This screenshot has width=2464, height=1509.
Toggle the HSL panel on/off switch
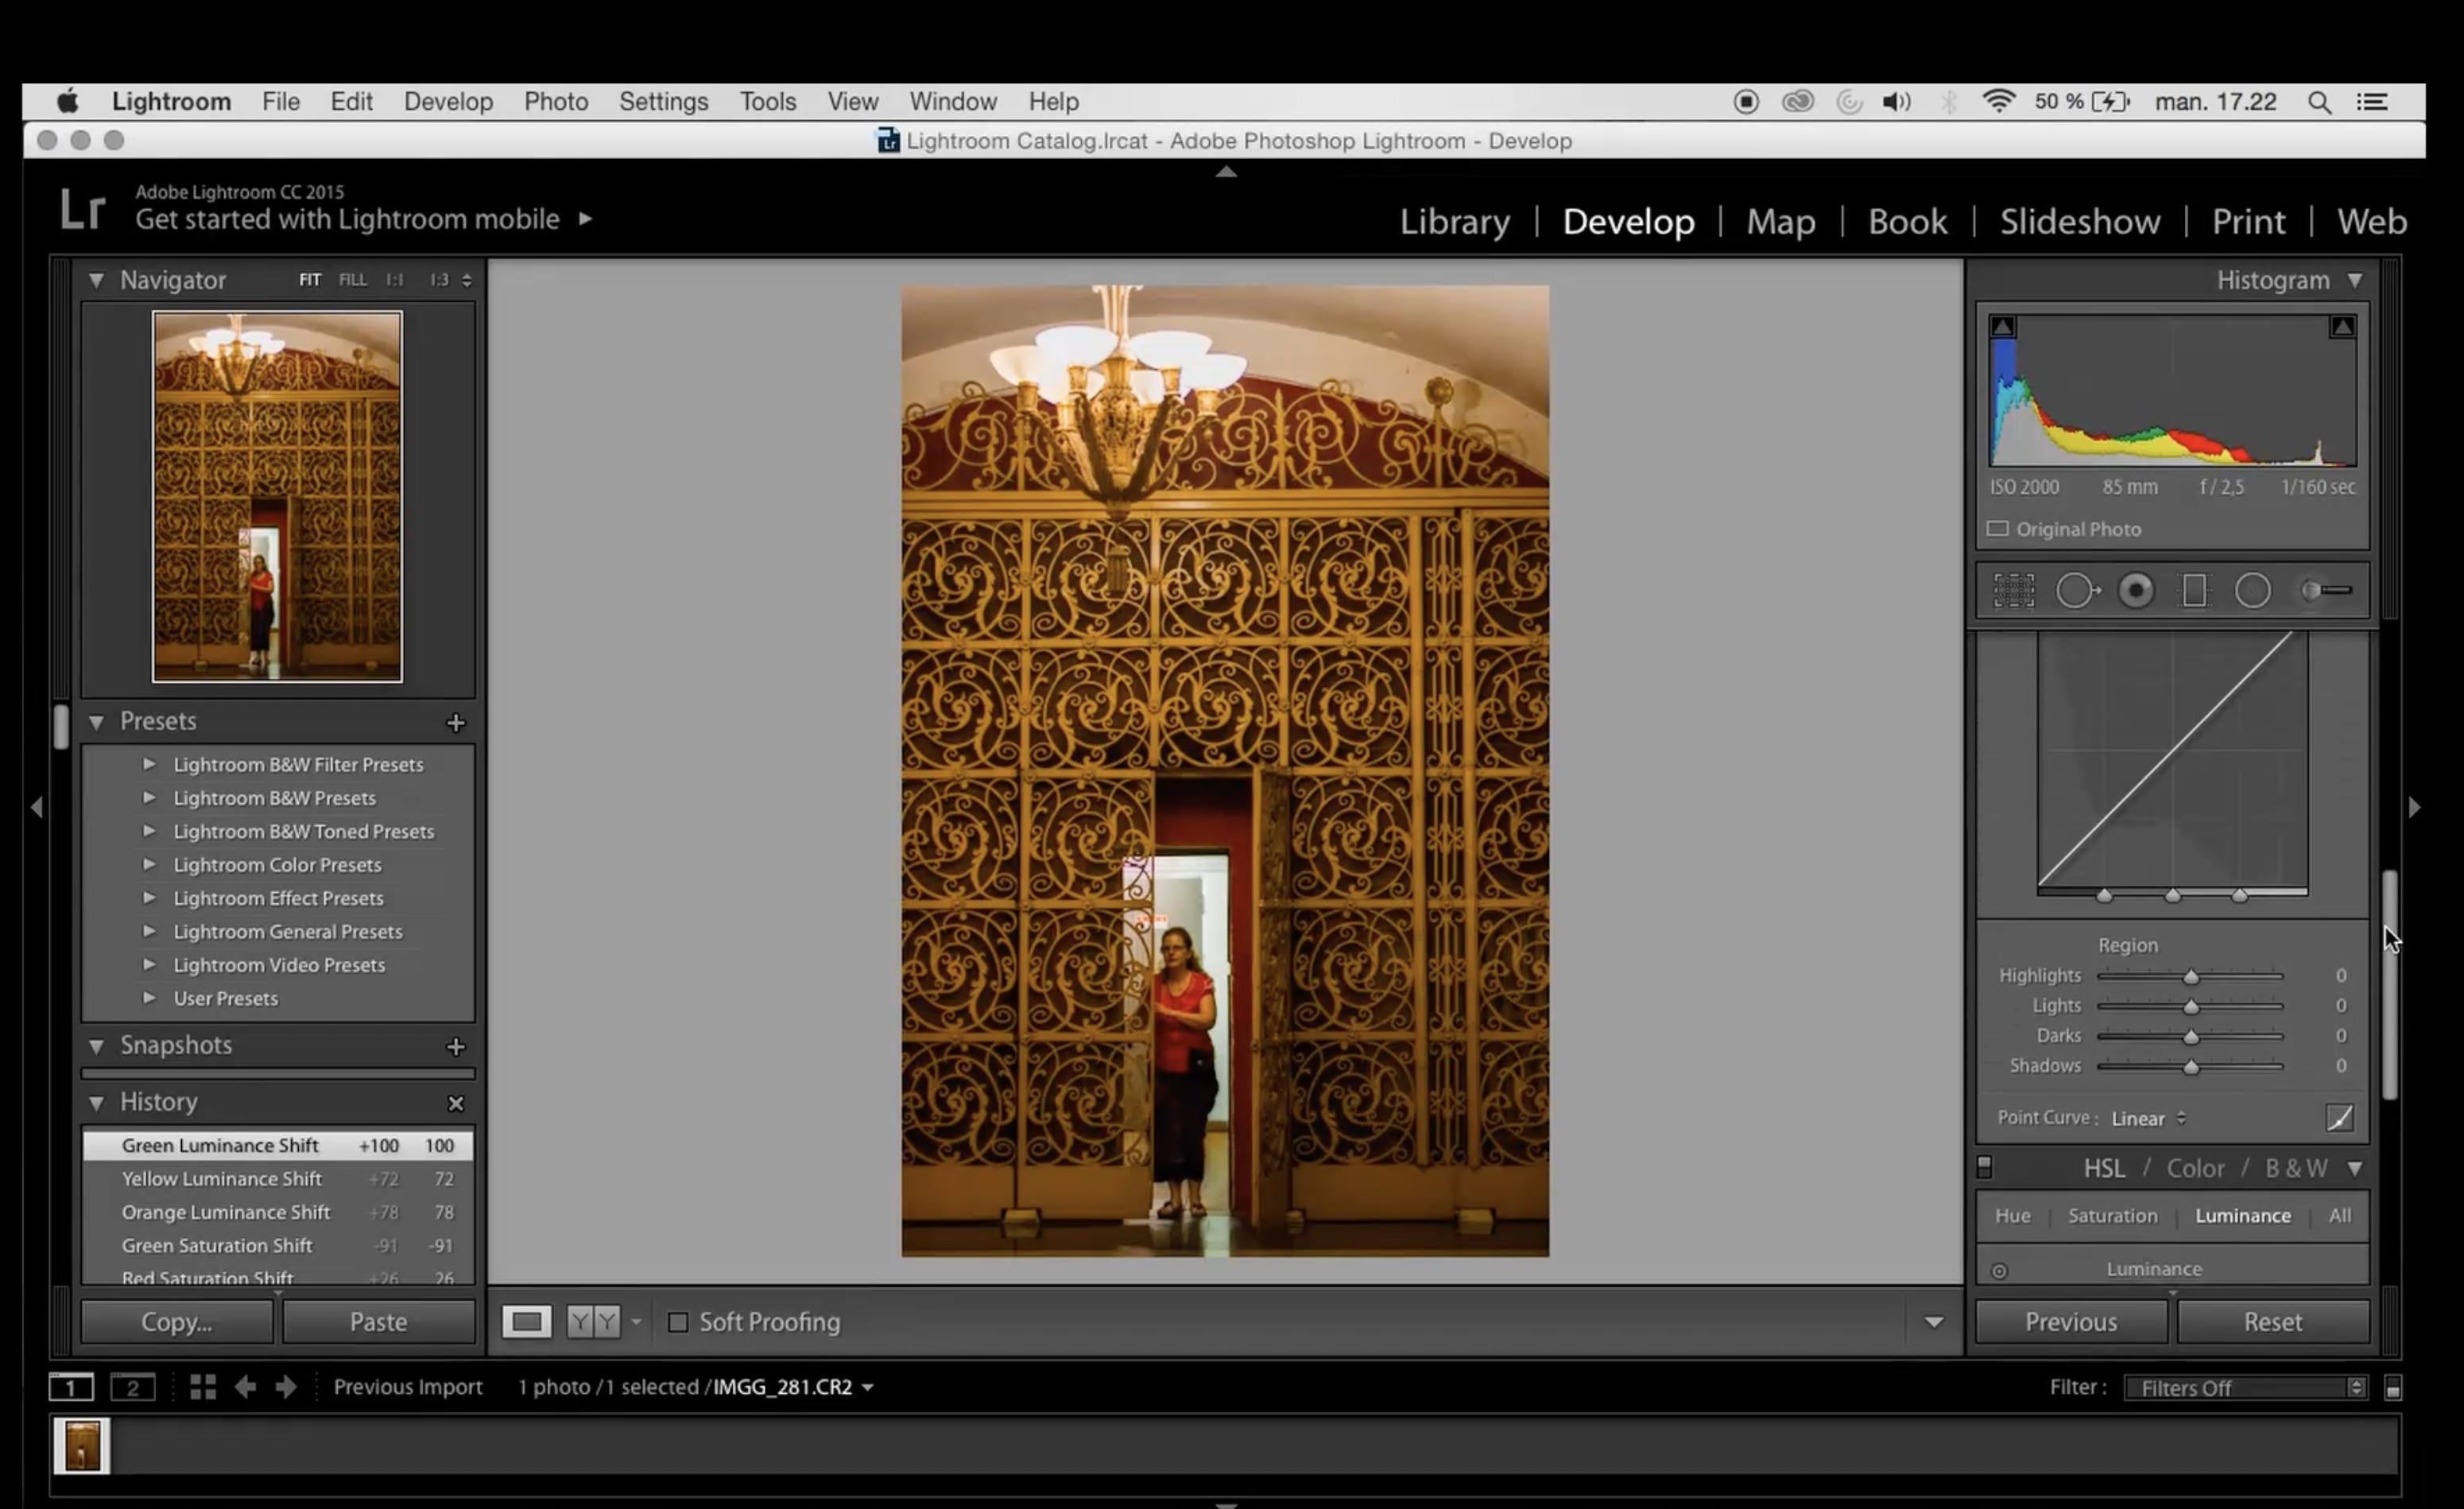click(1985, 1167)
